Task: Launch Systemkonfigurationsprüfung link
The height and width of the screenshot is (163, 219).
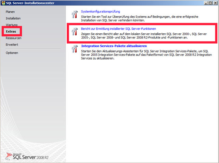Action: click(100, 12)
